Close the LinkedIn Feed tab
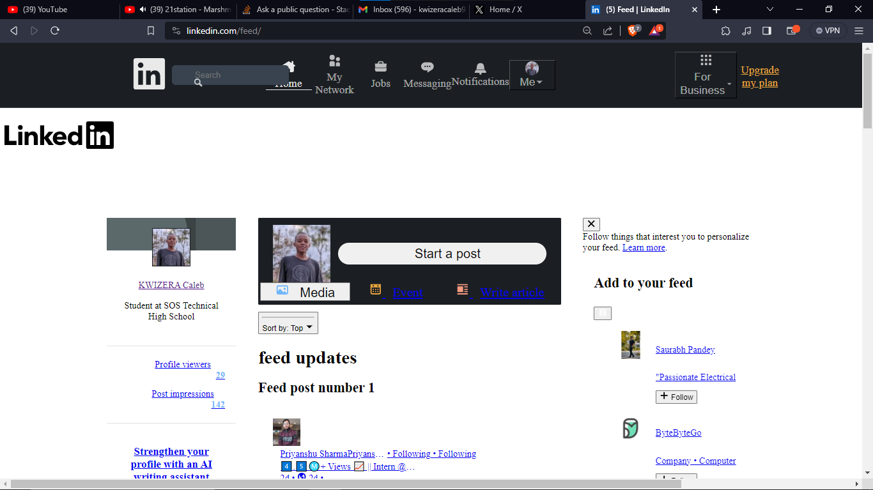Image resolution: width=873 pixels, height=490 pixels. [695, 10]
